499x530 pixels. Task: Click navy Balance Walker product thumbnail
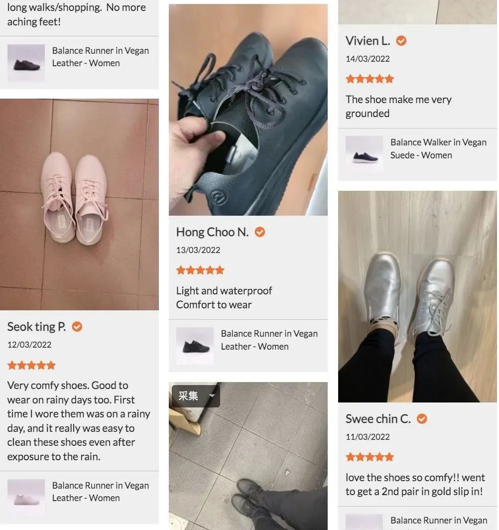point(364,155)
